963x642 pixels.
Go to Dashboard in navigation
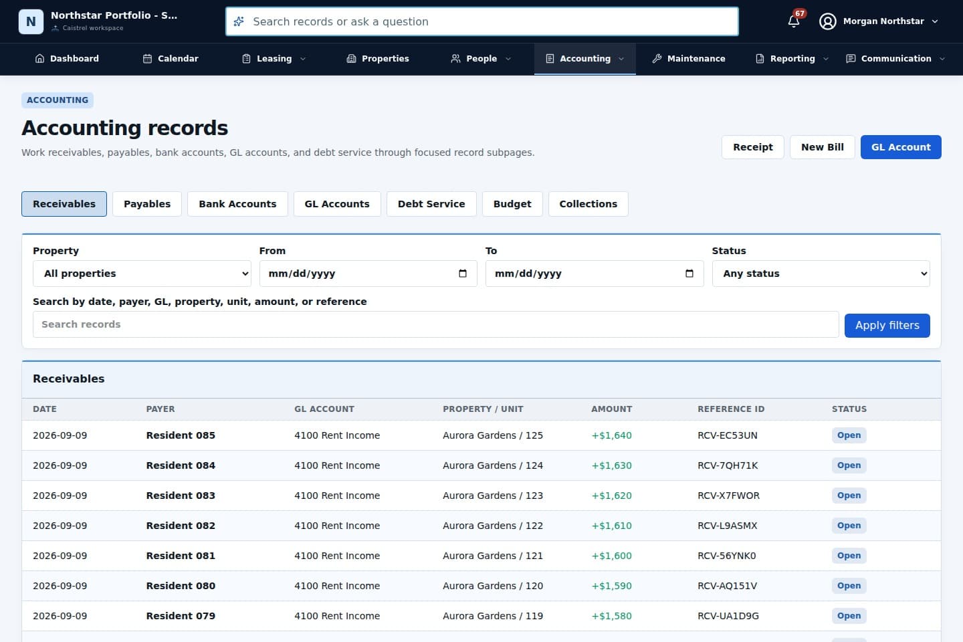67,59
